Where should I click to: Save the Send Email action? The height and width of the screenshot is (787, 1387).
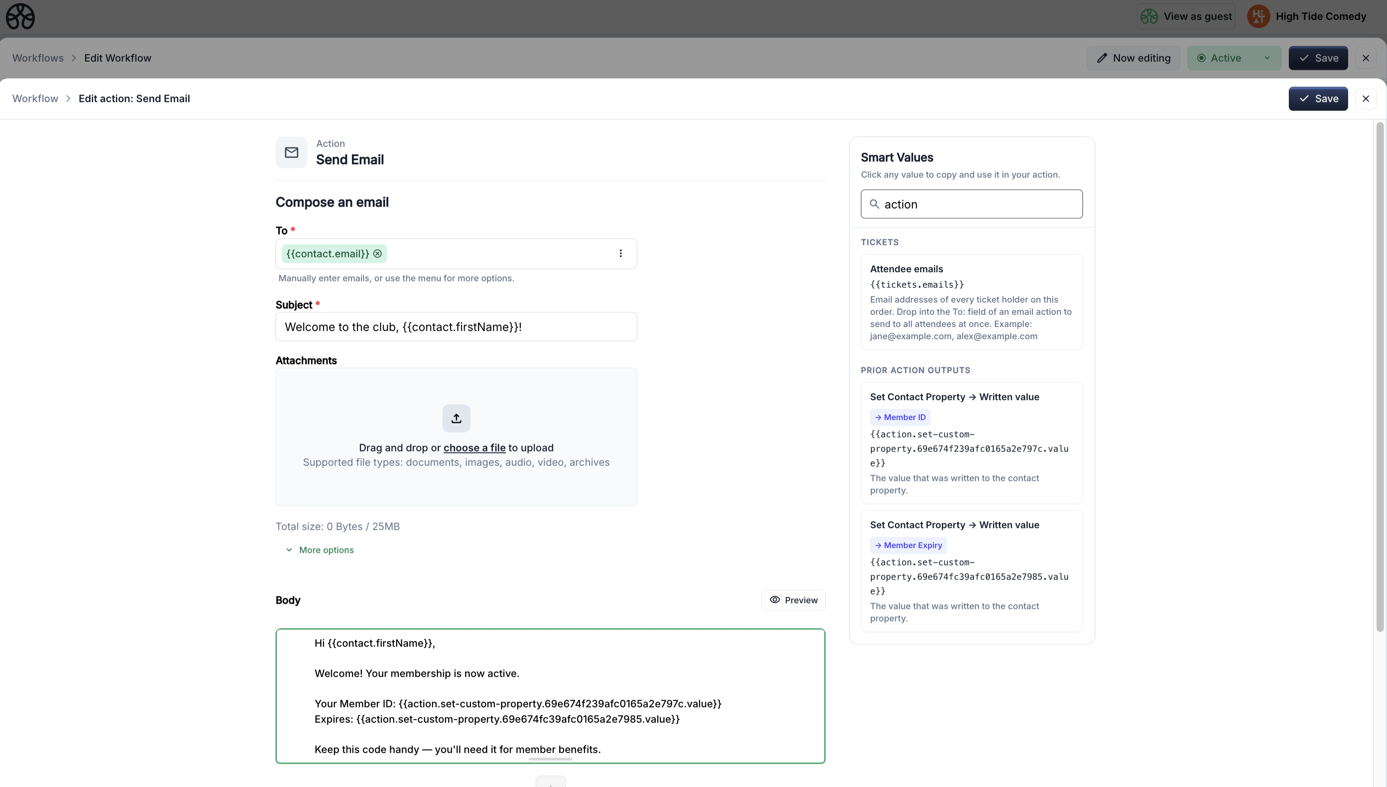pos(1317,99)
